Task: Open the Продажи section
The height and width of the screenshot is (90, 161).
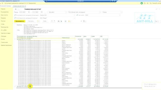Action: click(x=3, y=18)
